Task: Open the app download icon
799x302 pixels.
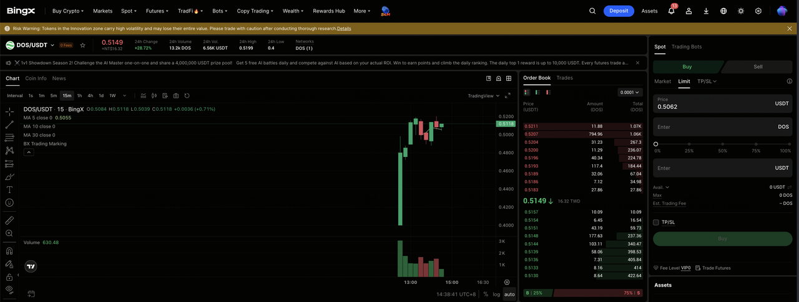Action: (706, 11)
